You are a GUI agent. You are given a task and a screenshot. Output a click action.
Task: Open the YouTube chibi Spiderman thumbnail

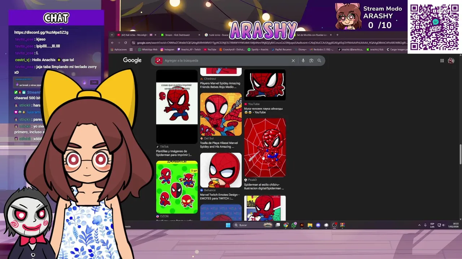[x=265, y=85]
